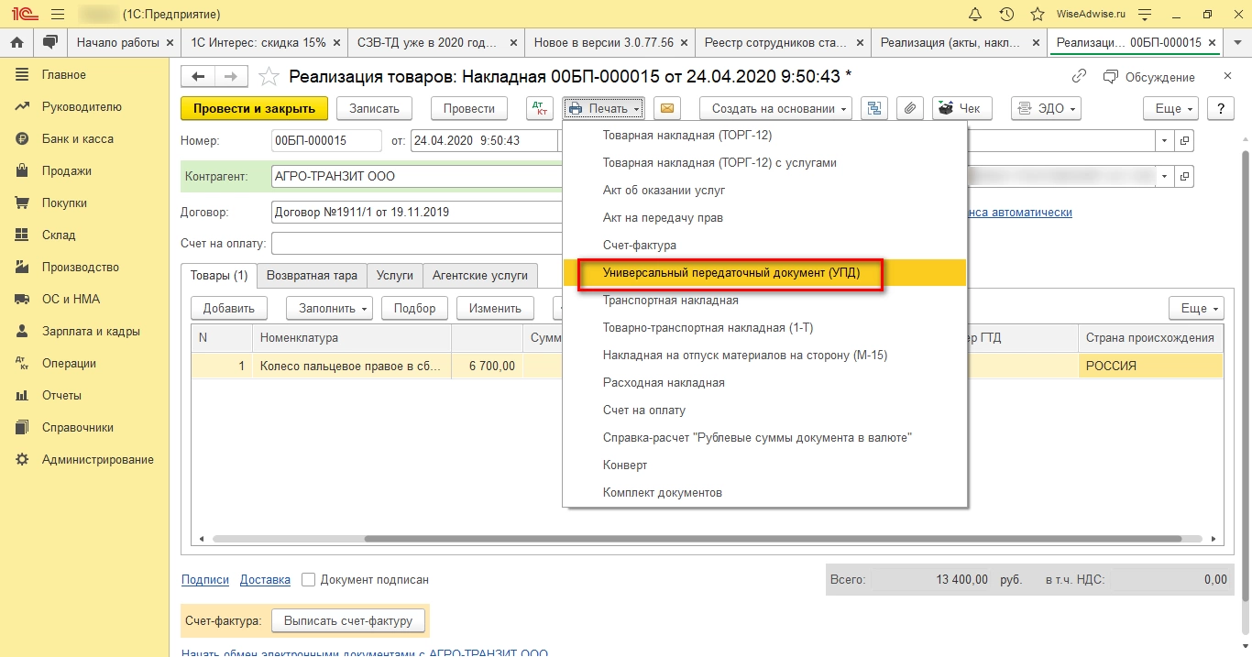Screen dimensions: 1252x657
Task: Choose Комплект документов in print menu
Action: pos(764,493)
